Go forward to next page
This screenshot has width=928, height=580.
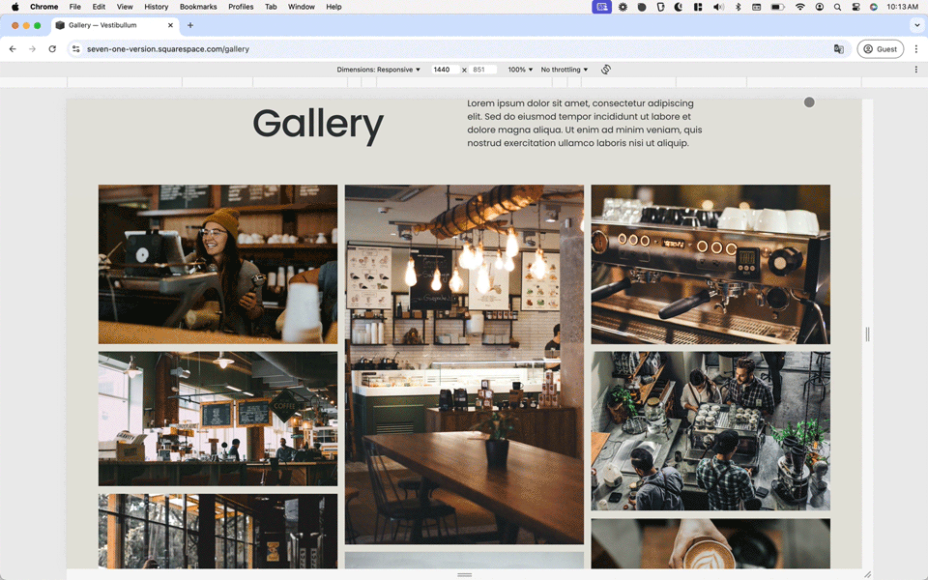[32, 49]
